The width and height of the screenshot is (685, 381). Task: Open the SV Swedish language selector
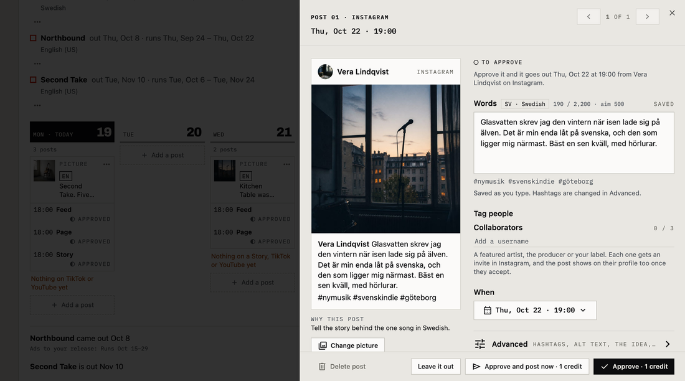click(525, 104)
